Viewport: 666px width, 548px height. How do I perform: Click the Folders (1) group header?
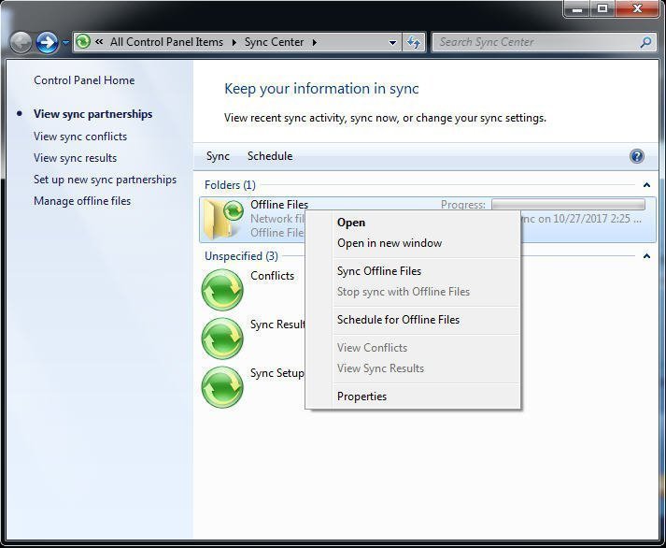point(230,185)
